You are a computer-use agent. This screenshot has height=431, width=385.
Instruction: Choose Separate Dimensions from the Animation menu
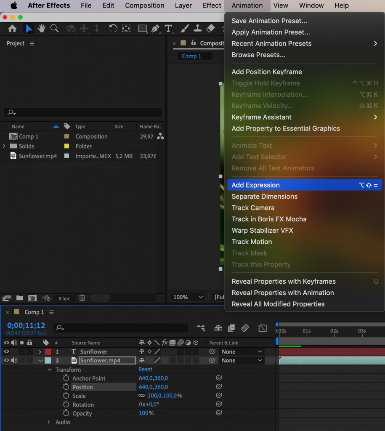[265, 196]
